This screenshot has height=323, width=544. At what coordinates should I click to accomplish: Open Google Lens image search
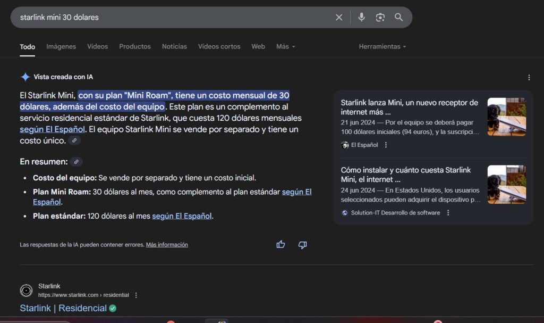[x=380, y=18]
